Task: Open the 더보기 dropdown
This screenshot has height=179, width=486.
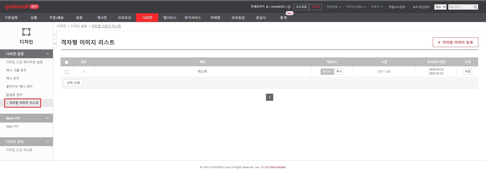Action: [377, 7]
